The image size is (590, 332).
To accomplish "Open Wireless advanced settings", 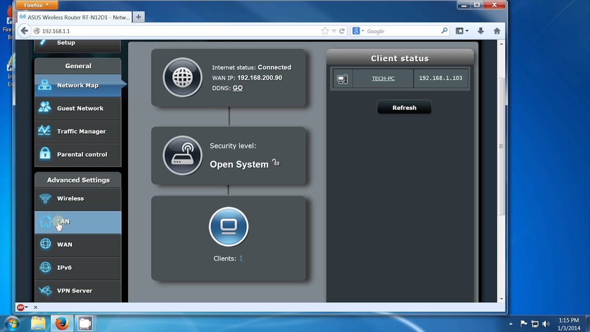I will [x=77, y=199].
